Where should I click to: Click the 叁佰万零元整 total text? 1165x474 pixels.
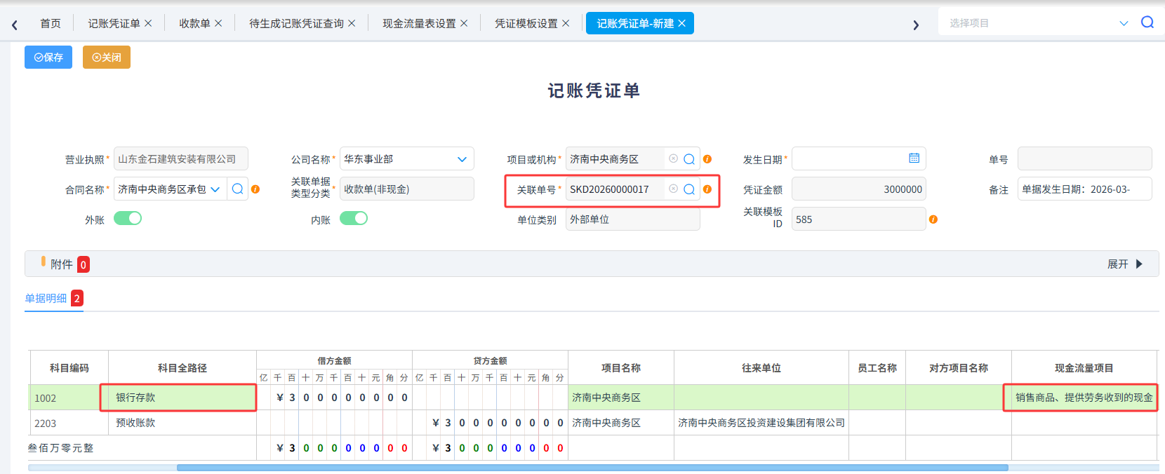point(60,448)
